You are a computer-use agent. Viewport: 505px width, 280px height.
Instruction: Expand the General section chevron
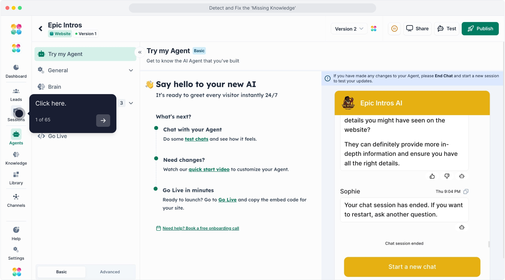click(x=131, y=70)
